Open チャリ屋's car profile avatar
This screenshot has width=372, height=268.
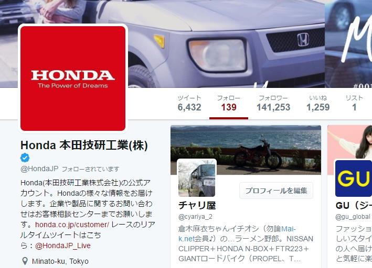tap(197, 178)
